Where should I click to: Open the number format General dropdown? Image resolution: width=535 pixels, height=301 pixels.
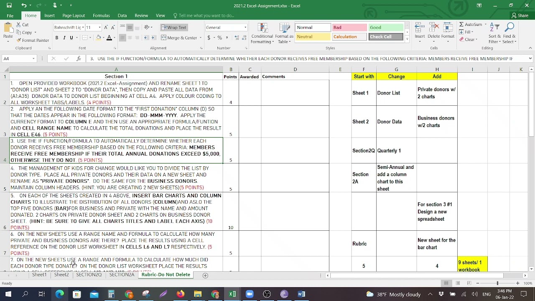coord(245,27)
